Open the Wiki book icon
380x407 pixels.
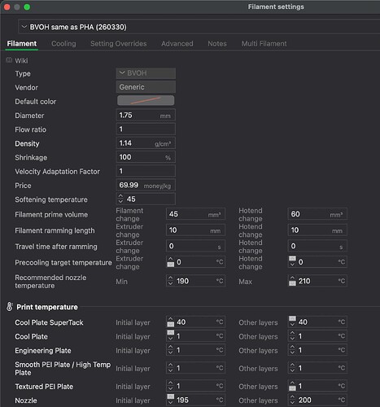(9, 60)
